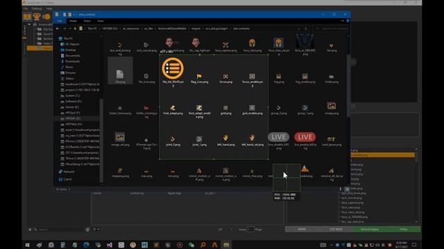Select face_capture.png file
The height and width of the screenshot is (249, 444).
(225, 47)
